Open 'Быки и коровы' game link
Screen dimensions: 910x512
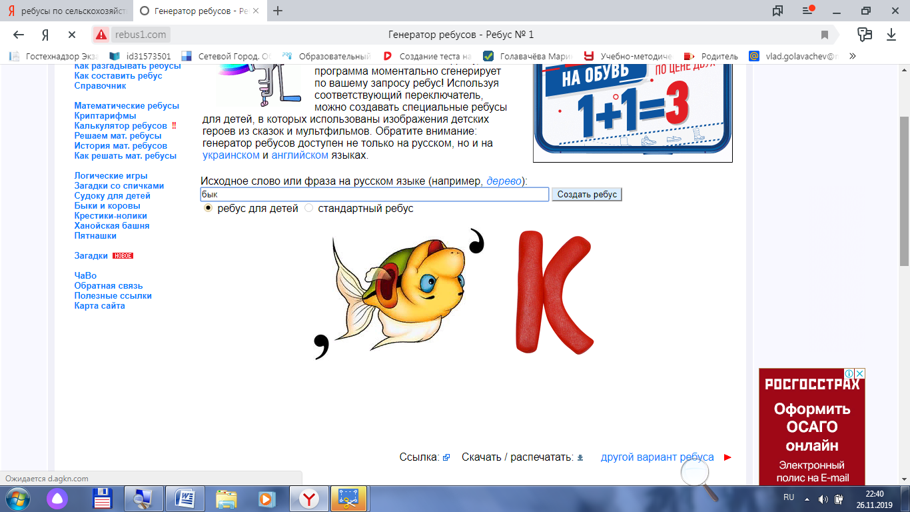pyautogui.click(x=107, y=206)
